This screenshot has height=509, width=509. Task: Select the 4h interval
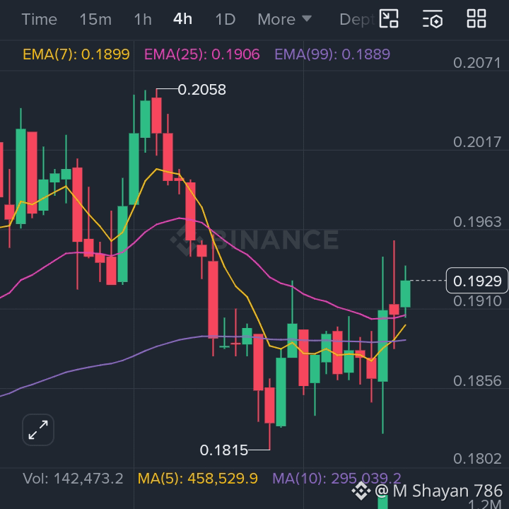coord(182,19)
